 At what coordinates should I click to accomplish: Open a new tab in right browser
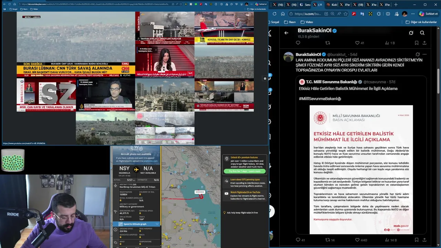pyautogui.click(x=396, y=5)
